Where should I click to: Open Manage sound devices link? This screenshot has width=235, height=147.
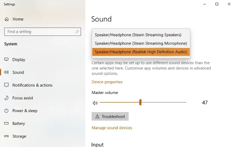point(112,128)
